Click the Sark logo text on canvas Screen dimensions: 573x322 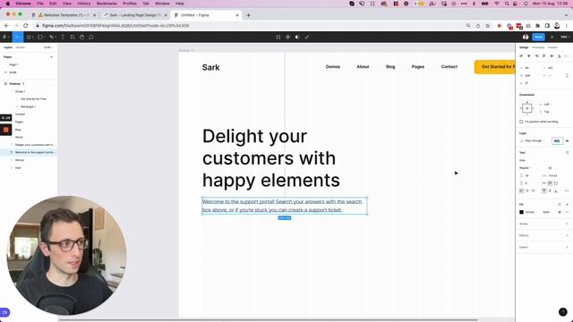(211, 68)
